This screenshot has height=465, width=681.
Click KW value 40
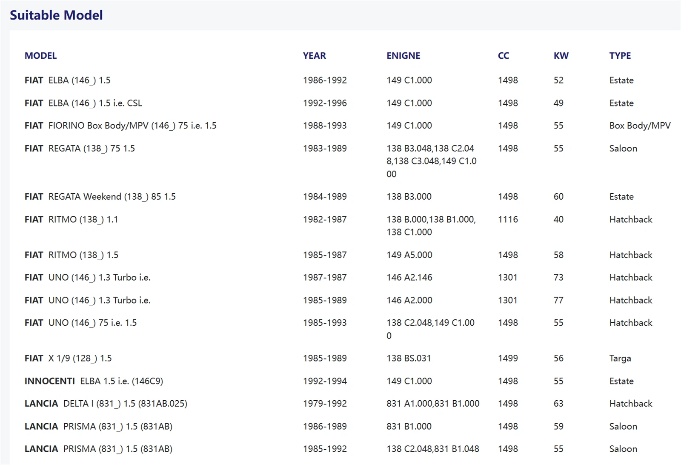click(558, 220)
